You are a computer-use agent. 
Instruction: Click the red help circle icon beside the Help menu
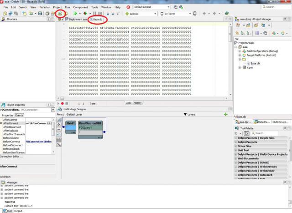(128, 7)
